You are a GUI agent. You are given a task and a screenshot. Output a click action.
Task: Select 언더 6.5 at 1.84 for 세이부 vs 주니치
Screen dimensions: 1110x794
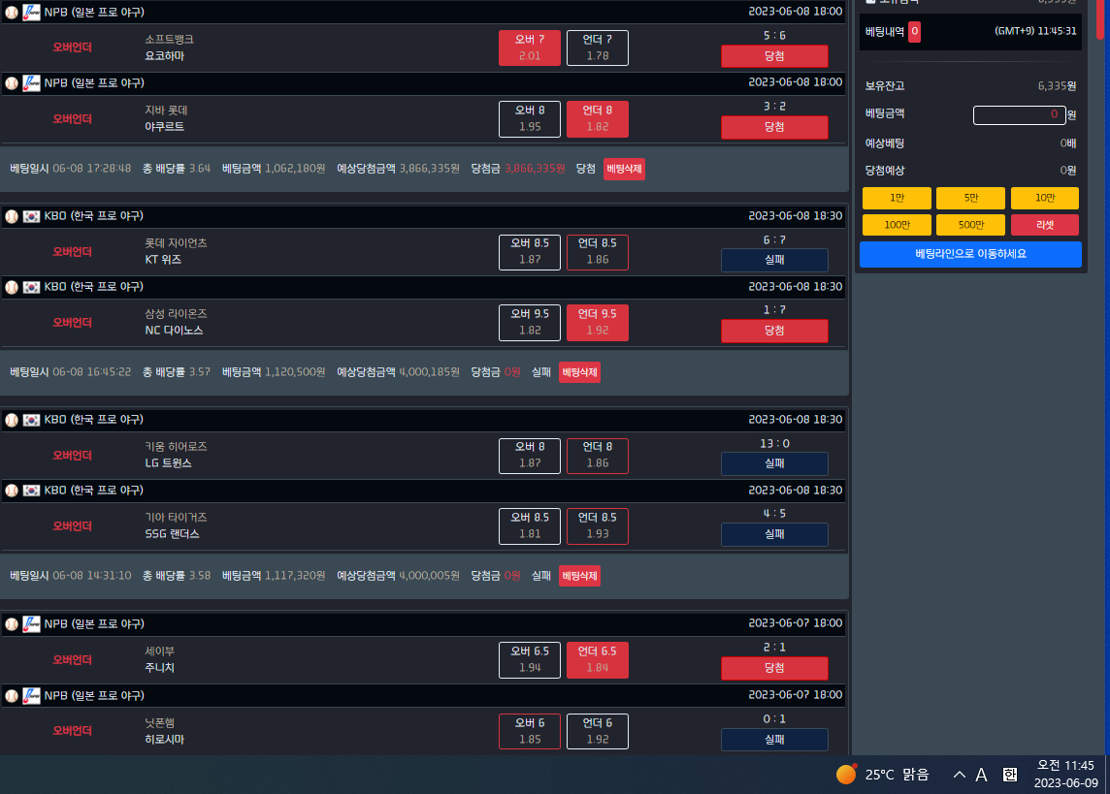598,659
